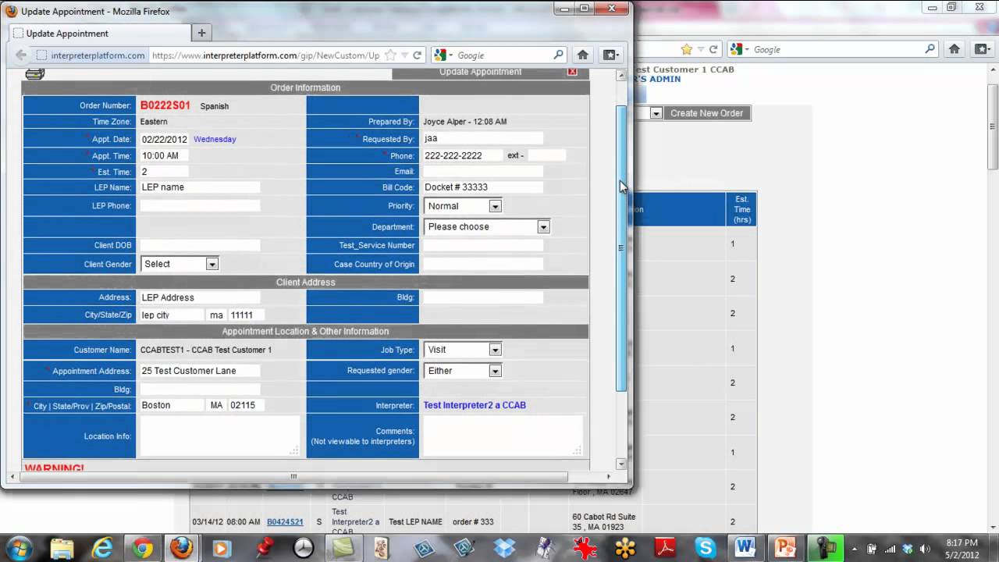Click scroll down arrow of popup page
The width and height of the screenshot is (999, 562).
click(621, 464)
